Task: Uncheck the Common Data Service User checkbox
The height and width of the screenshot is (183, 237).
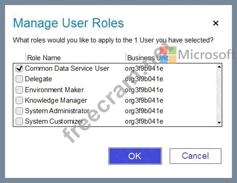Action: pos(19,68)
